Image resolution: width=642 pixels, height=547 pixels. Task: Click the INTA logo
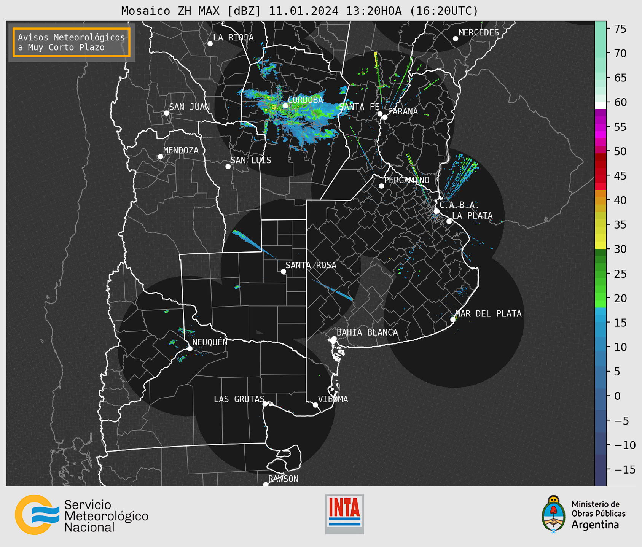(344, 514)
